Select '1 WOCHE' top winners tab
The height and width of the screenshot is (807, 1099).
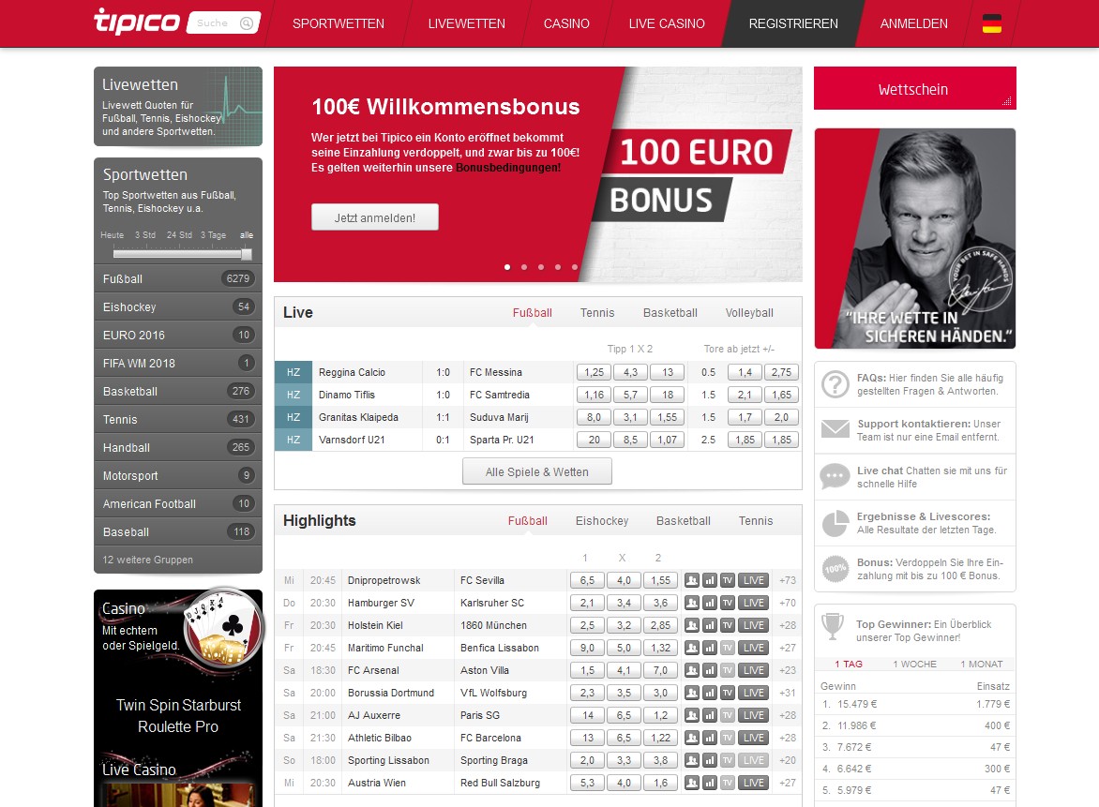(914, 664)
